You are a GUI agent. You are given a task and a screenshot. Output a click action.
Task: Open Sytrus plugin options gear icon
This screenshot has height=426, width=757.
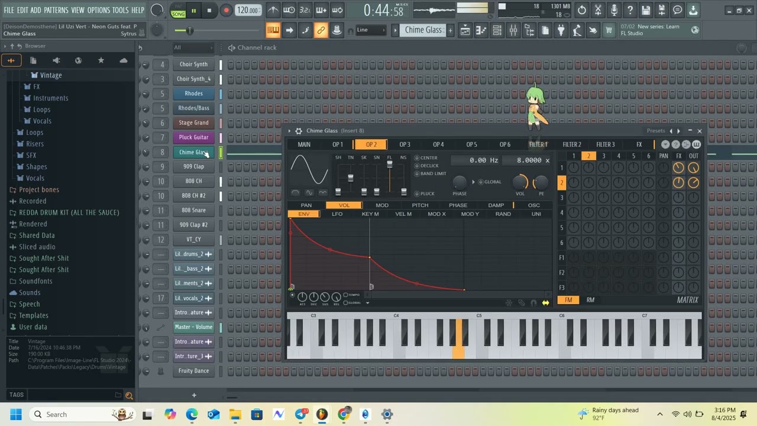(x=299, y=131)
